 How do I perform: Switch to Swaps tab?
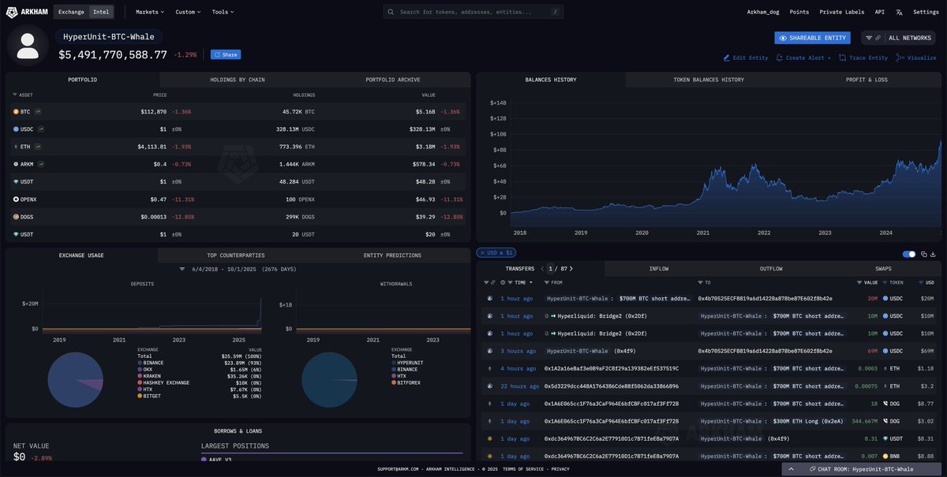point(883,269)
